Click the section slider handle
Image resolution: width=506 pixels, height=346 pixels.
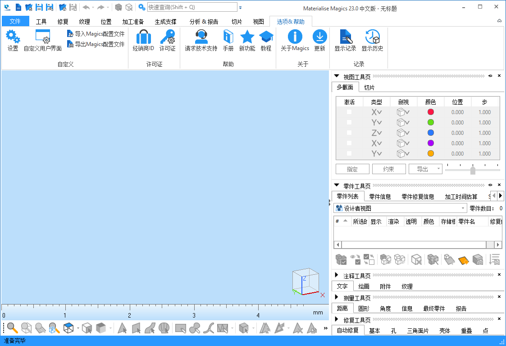[473, 170]
